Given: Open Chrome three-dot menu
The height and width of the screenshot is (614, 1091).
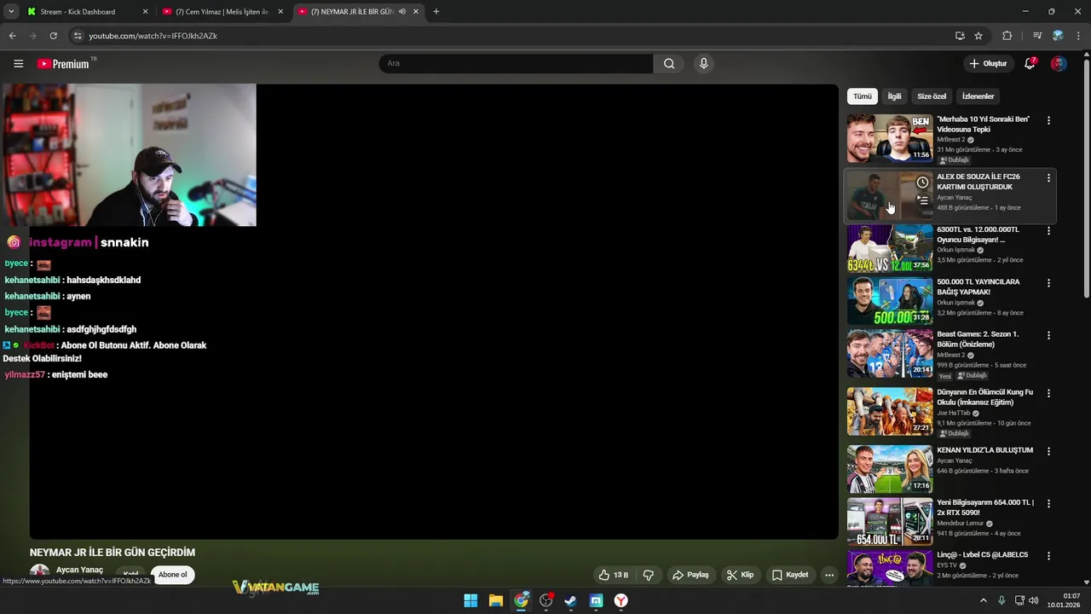Looking at the screenshot, I should 1078,36.
